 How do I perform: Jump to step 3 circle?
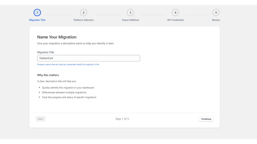[130, 12]
